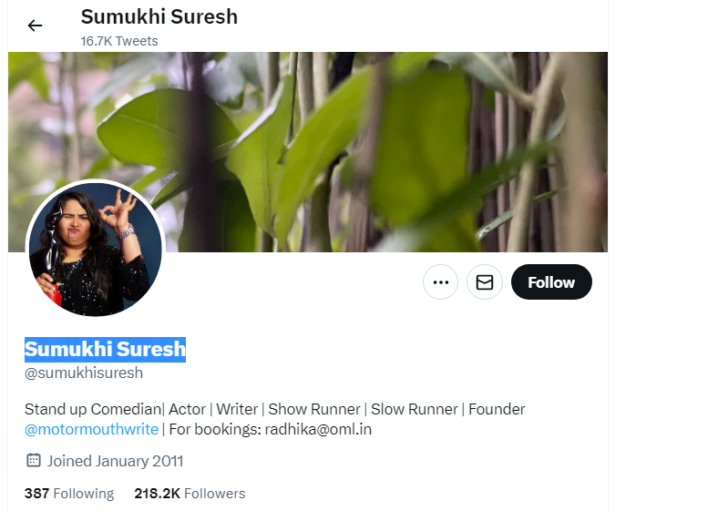The image size is (718, 511).
Task: Click the calendar icon beside Joined date
Action: tap(34, 460)
